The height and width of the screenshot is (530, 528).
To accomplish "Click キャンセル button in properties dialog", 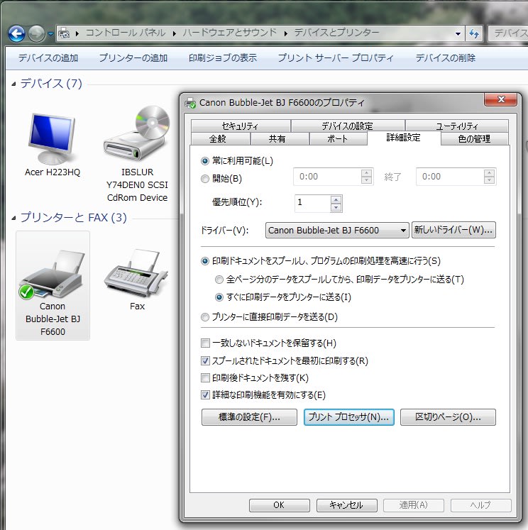I will pos(346,505).
